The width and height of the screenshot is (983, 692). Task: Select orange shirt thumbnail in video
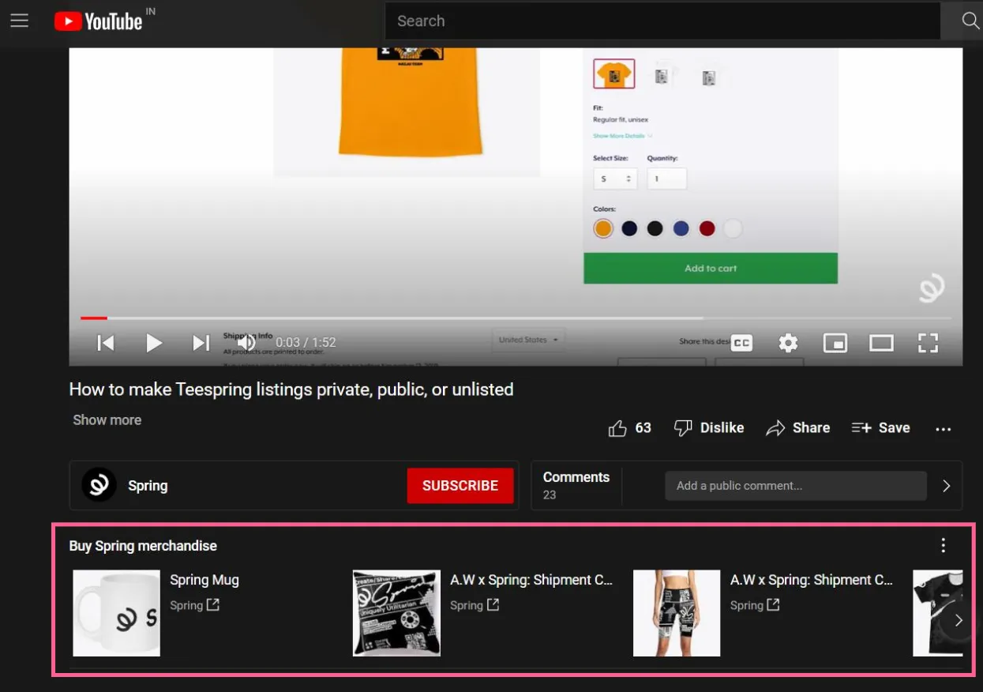click(x=613, y=75)
